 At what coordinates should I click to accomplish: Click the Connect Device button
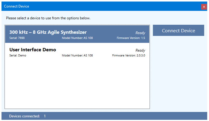(x=178, y=30)
